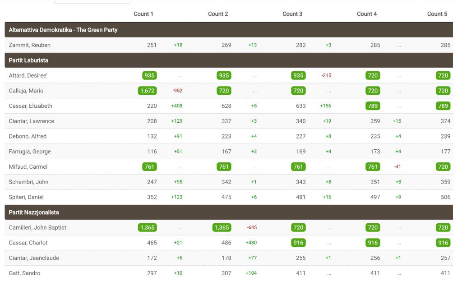Select the red "-952" transfer for Calleja

[x=177, y=91]
